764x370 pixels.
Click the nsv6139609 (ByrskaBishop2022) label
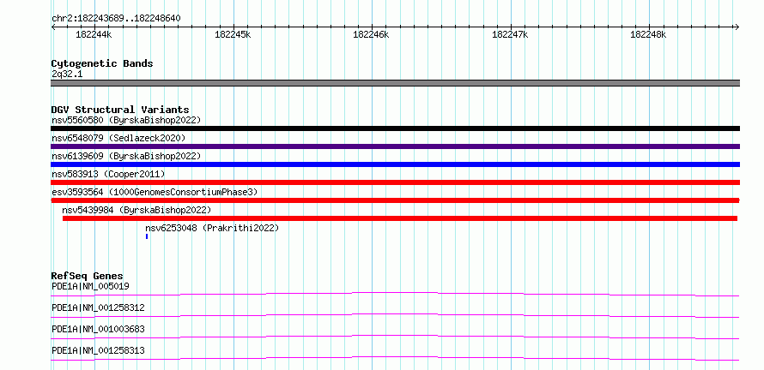point(126,156)
